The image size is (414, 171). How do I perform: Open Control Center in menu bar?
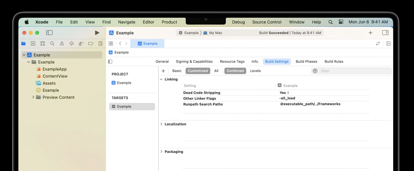(341, 22)
